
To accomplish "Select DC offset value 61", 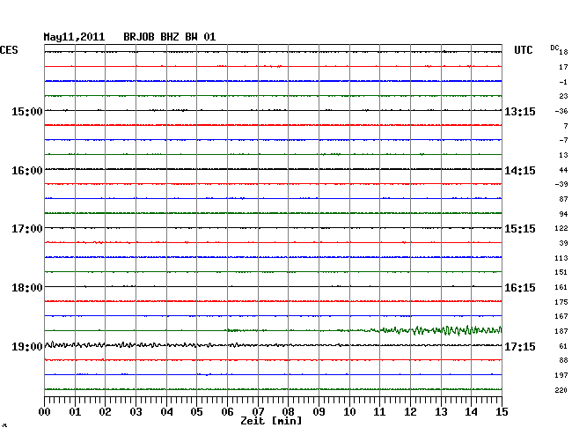I will 563,346.
